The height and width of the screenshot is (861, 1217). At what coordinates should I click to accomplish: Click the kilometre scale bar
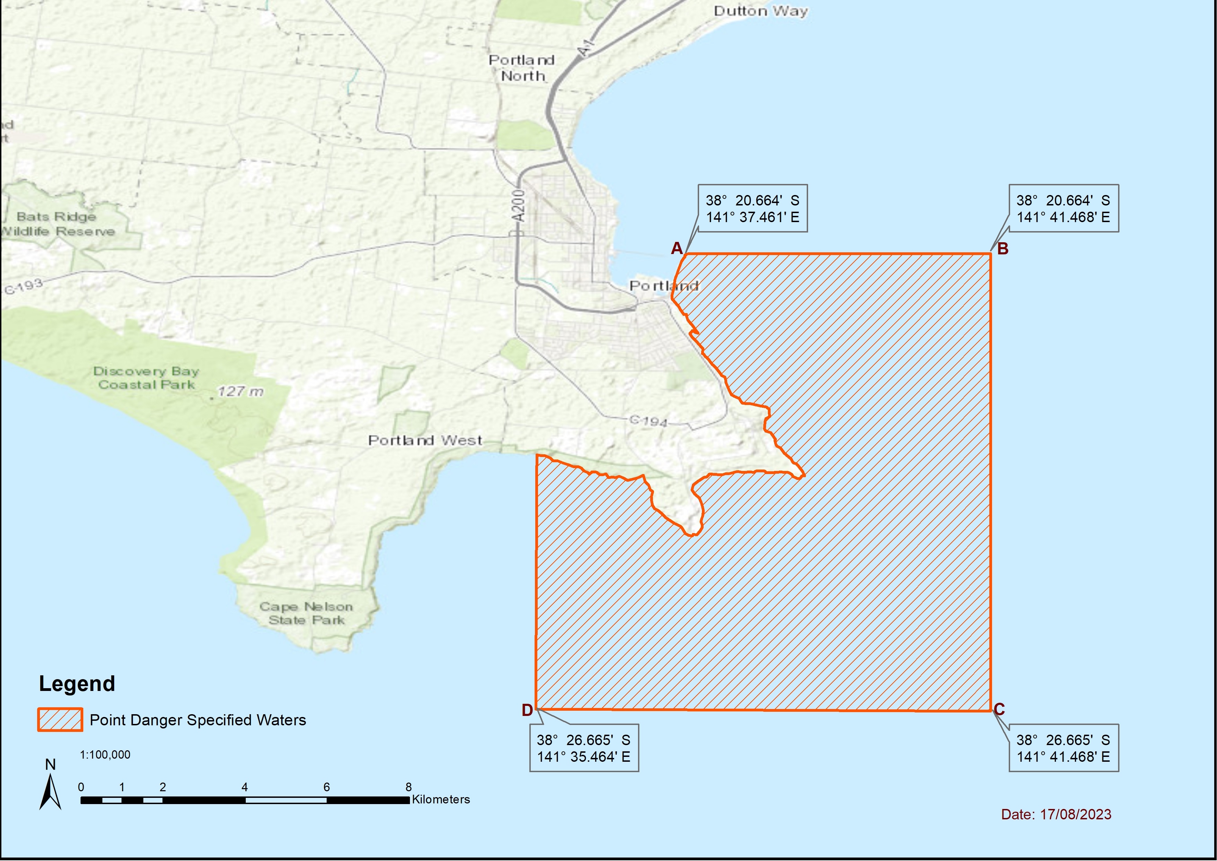[245, 800]
